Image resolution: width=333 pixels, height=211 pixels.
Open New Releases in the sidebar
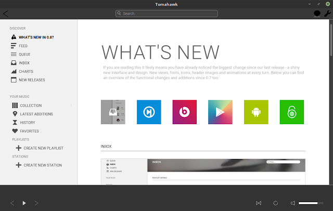click(32, 80)
